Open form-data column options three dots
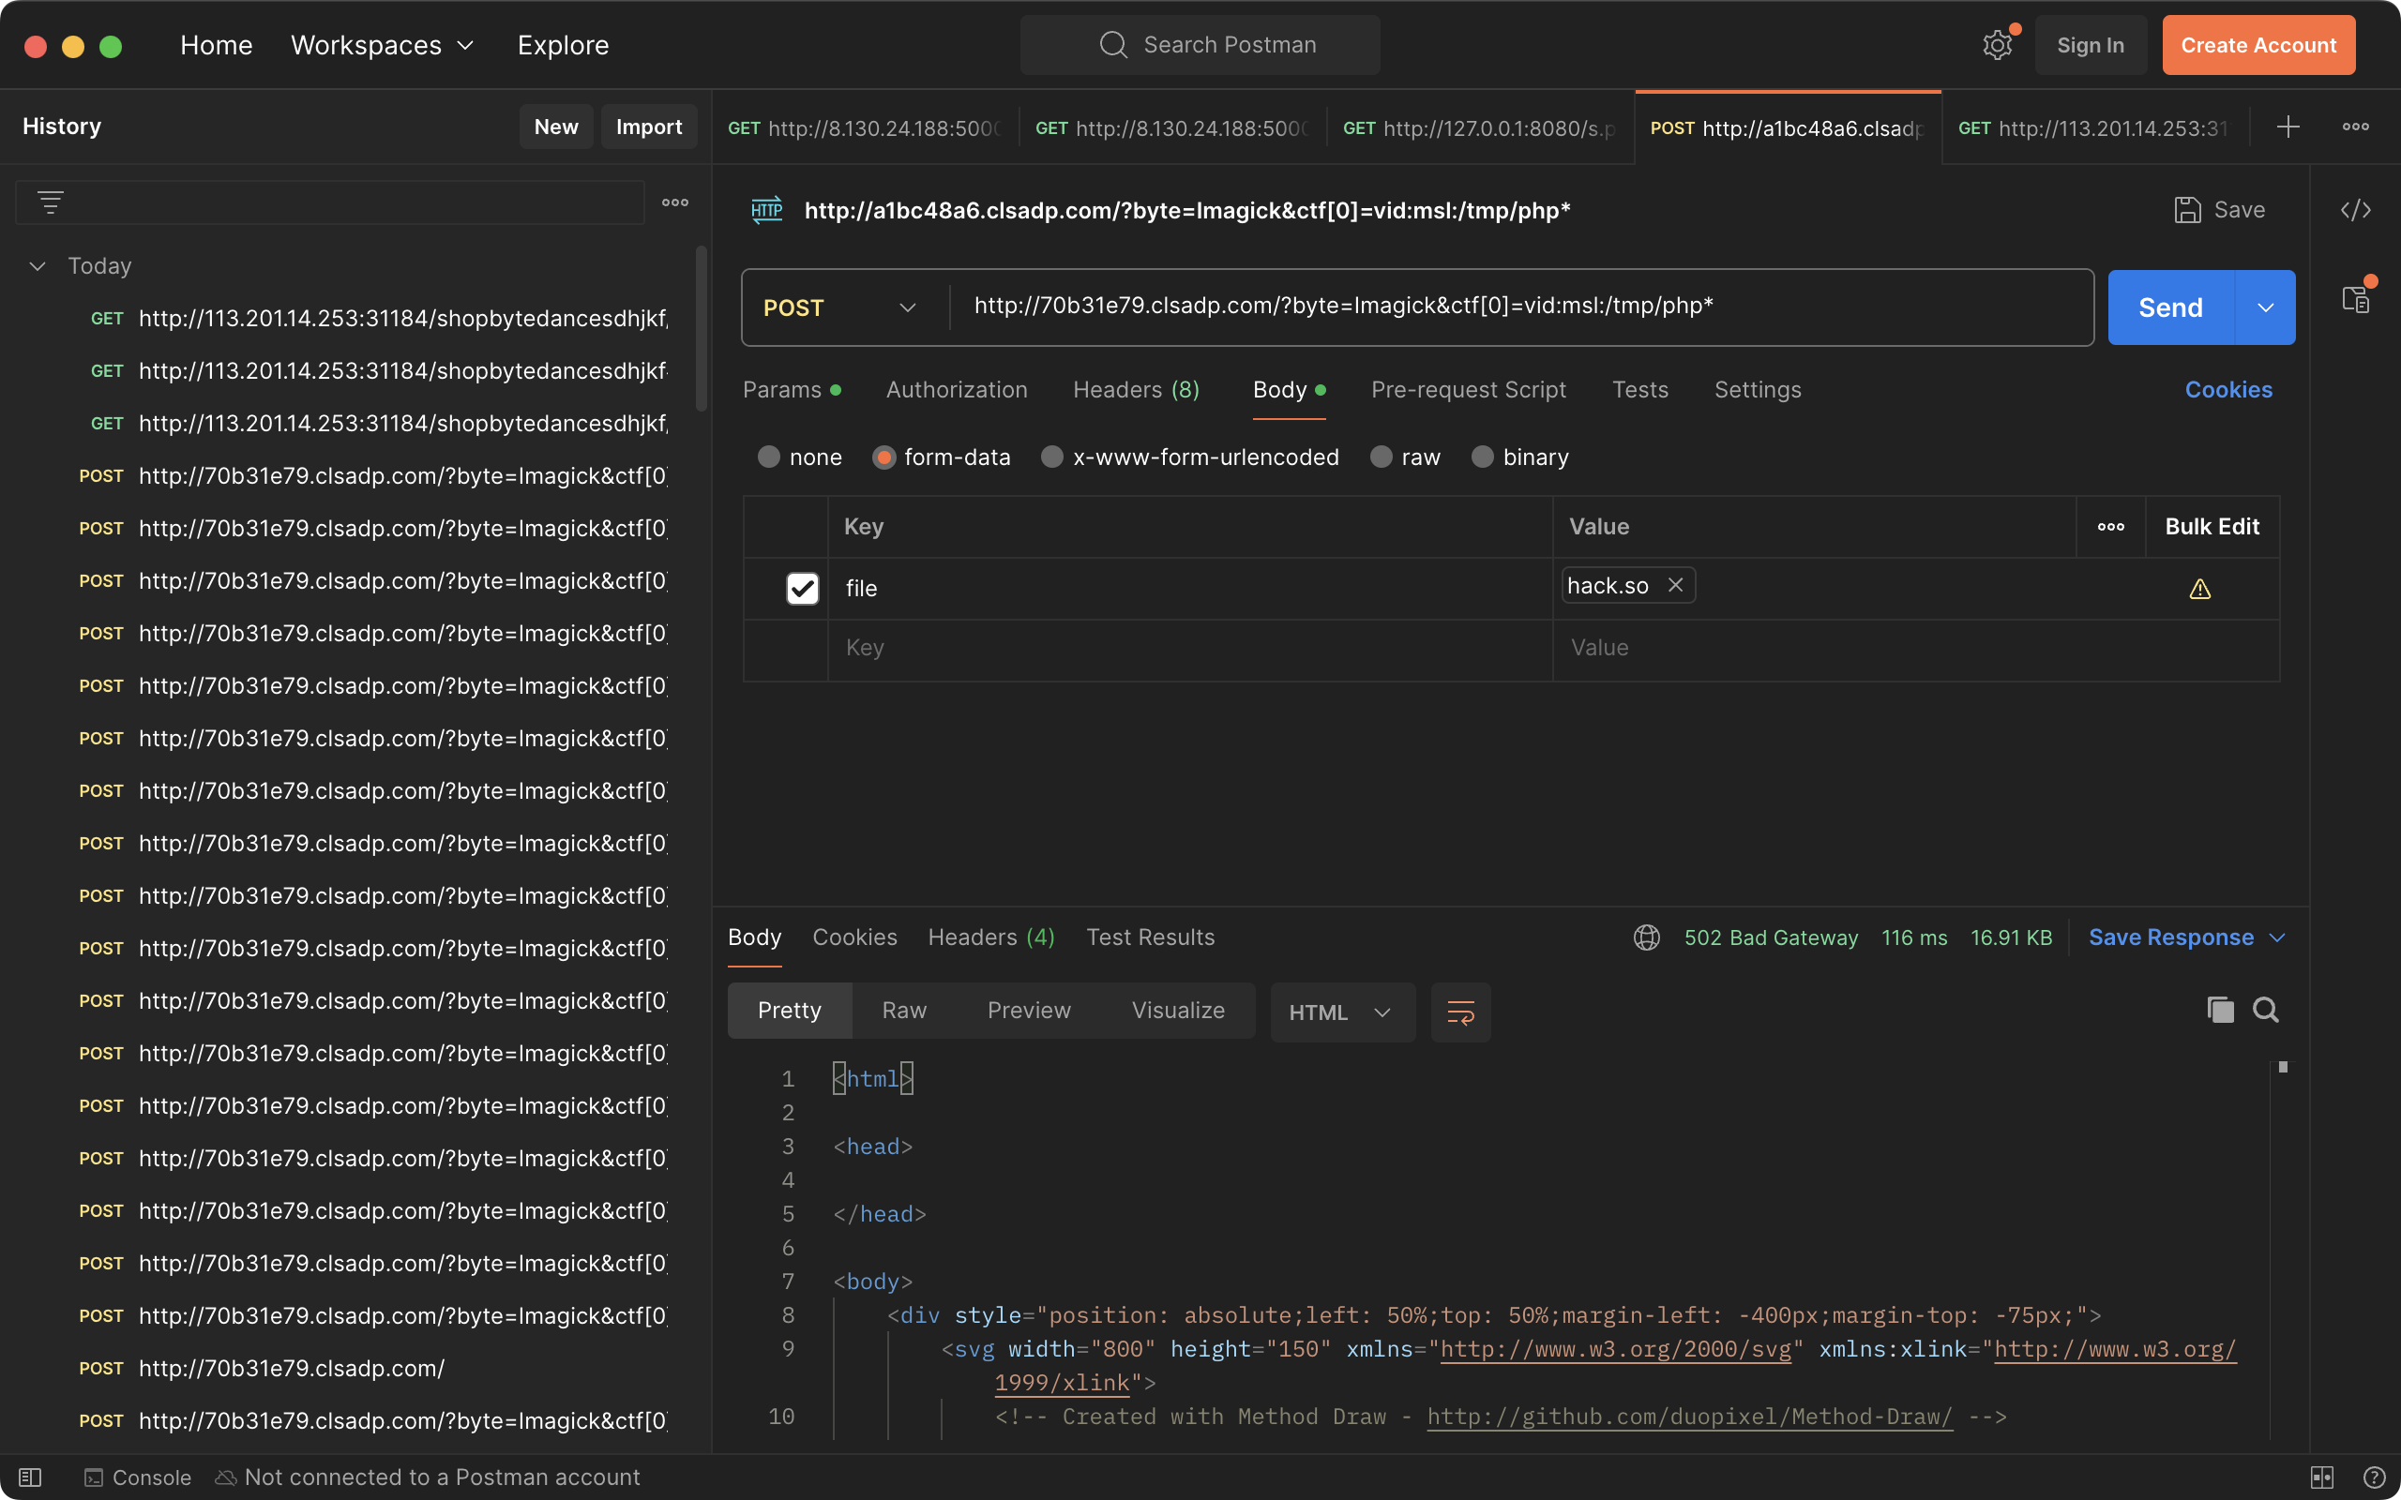 2110,527
